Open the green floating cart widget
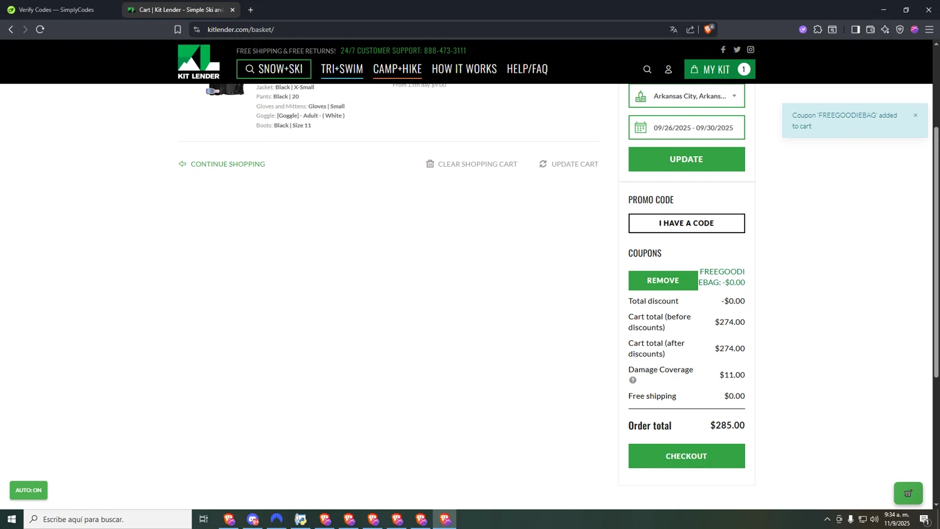 (x=908, y=493)
